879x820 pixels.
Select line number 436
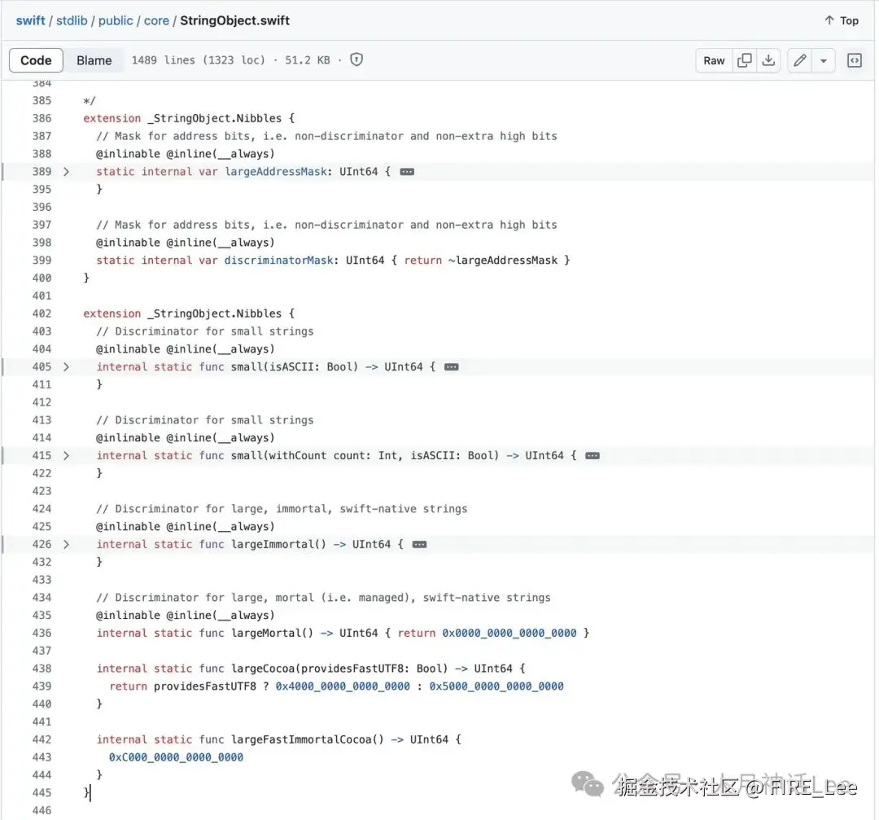(42, 633)
